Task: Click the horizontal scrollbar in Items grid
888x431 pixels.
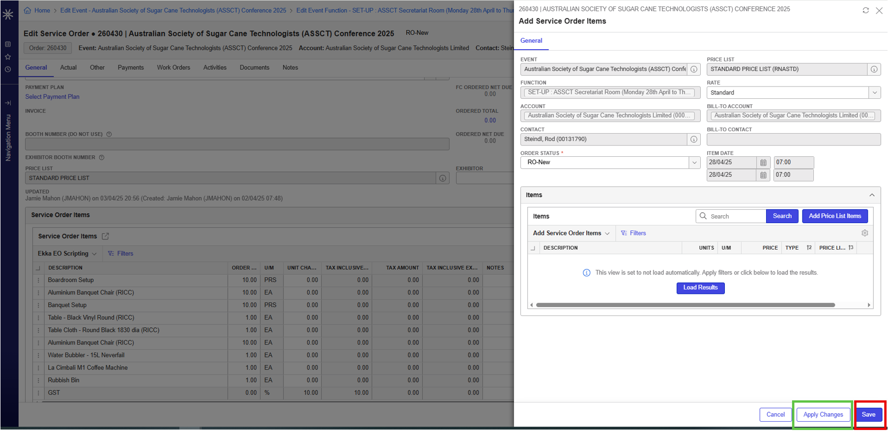Action: coord(686,305)
